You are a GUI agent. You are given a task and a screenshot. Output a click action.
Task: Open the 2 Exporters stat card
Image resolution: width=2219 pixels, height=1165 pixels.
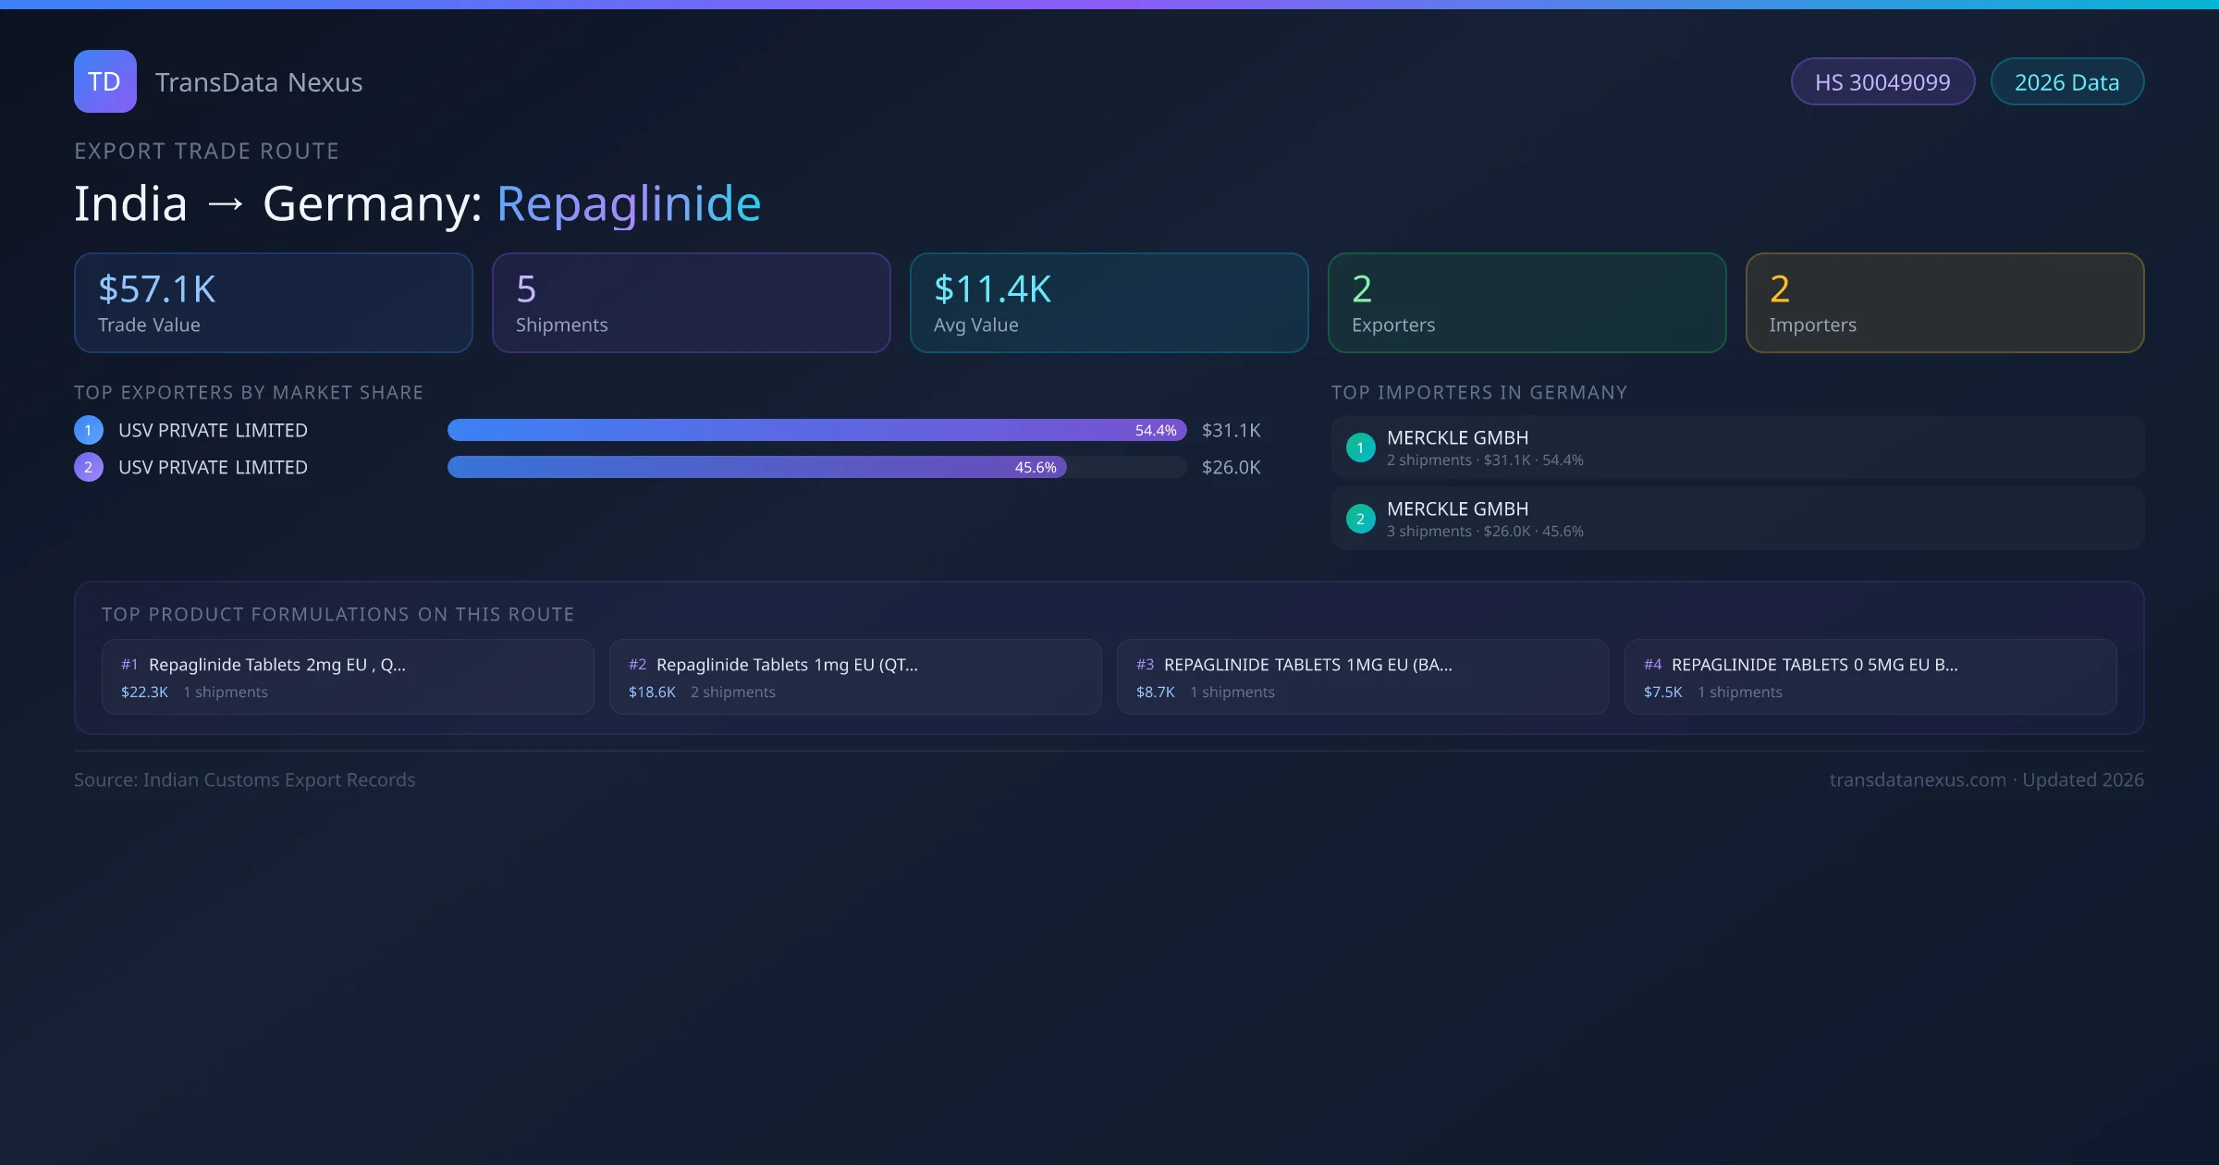pyautogui.click(x=1526, y=302)
